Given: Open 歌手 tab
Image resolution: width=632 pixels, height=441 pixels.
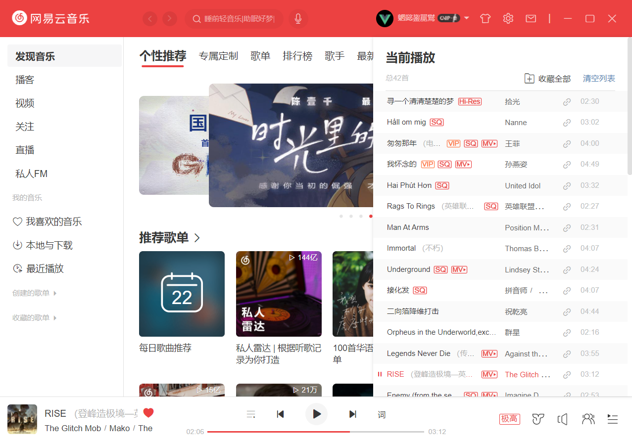Looking at the screenshot, I should pos(335,56).
